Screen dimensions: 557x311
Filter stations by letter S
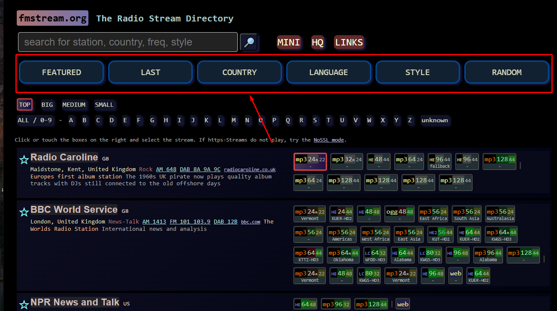315,120
